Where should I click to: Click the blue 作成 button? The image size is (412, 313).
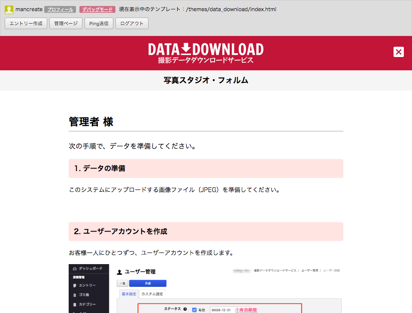[148, 283]
